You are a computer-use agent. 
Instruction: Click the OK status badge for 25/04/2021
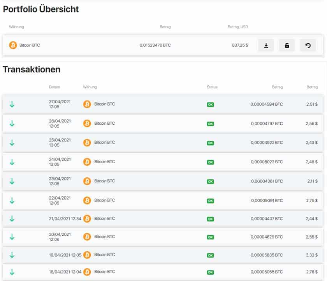tap(210, 143)
